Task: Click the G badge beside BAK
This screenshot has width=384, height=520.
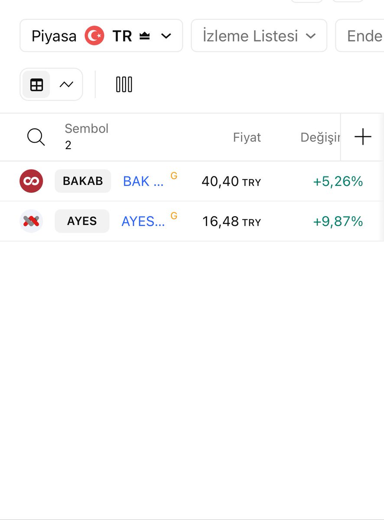Action: click(174, 175)
